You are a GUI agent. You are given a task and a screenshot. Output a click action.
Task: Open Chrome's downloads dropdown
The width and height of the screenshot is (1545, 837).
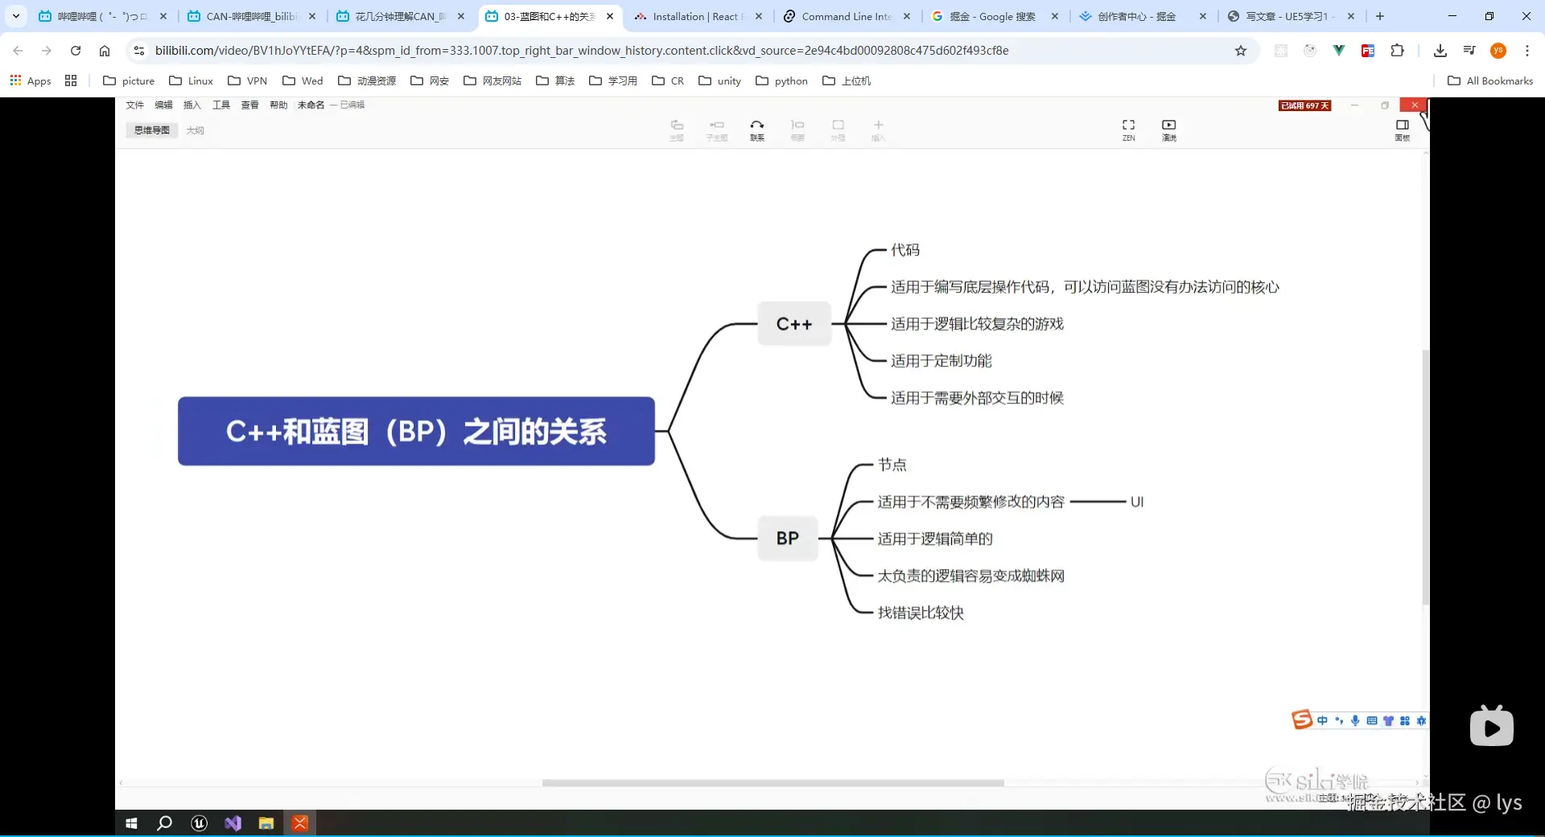1440,50
